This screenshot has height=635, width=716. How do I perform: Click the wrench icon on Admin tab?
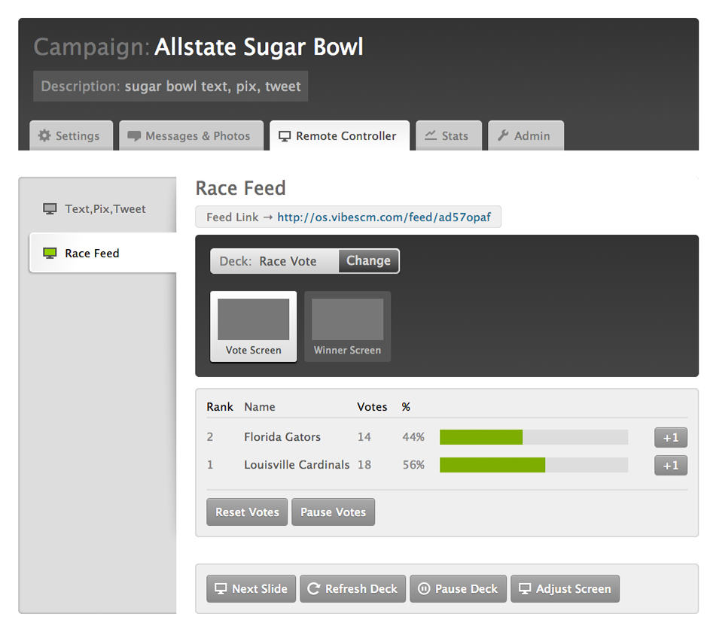click(503, 135)
